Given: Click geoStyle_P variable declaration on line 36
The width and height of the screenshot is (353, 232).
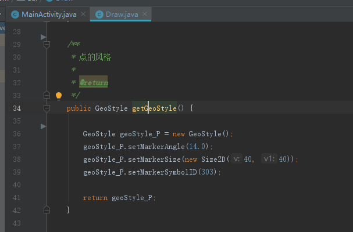Looking at the screenshot, I should point(140,134).
